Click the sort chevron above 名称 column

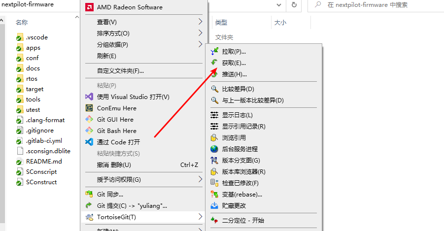pos(77,17)
